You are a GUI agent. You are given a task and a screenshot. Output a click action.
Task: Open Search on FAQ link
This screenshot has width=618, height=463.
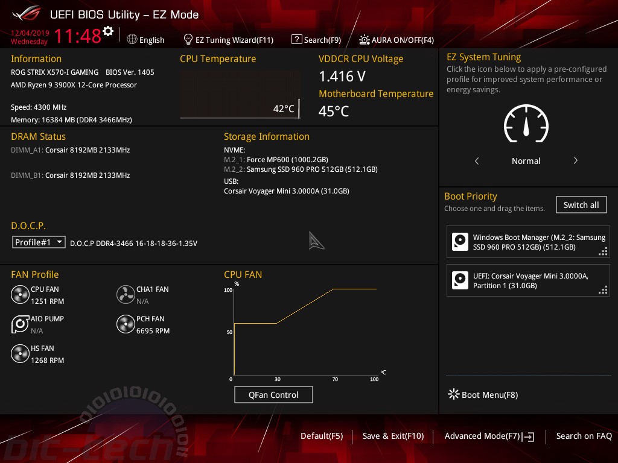tap(584, 436)
